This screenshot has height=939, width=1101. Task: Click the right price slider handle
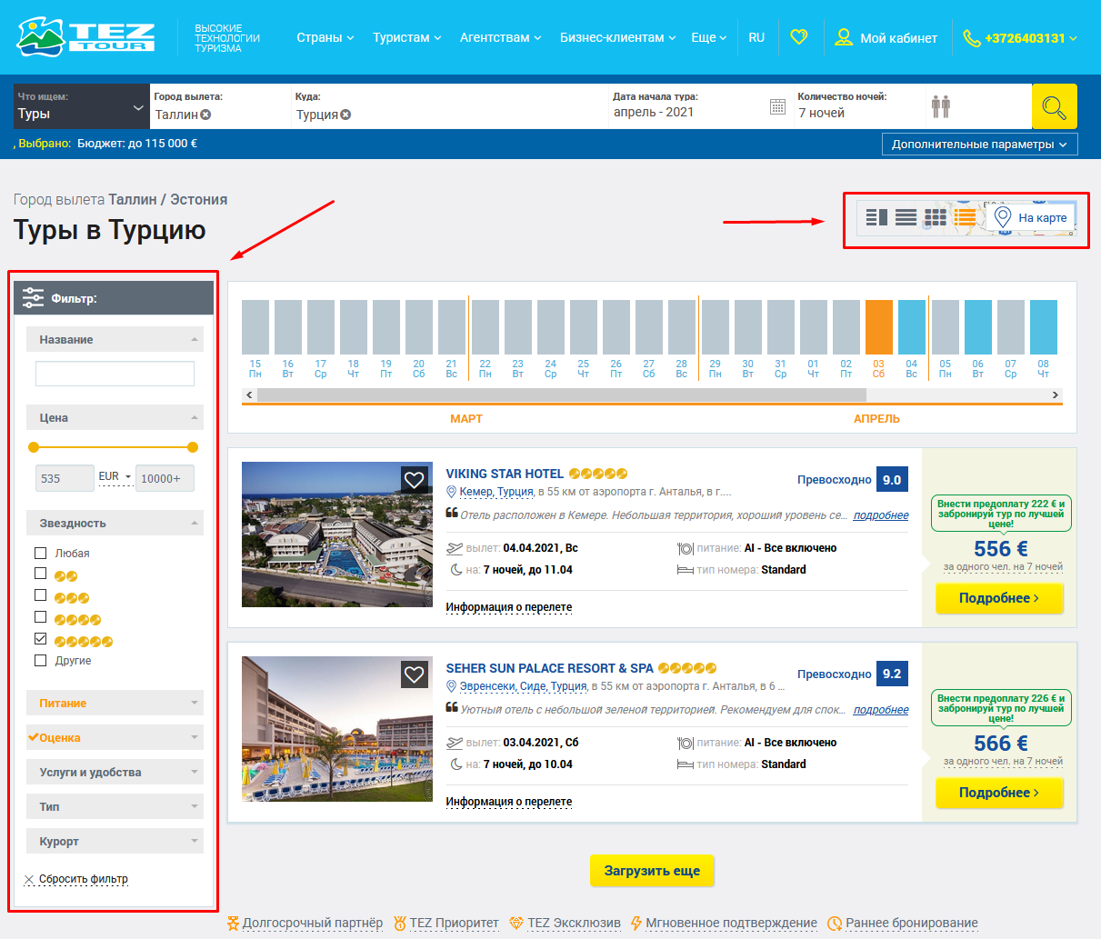point(193,447)
